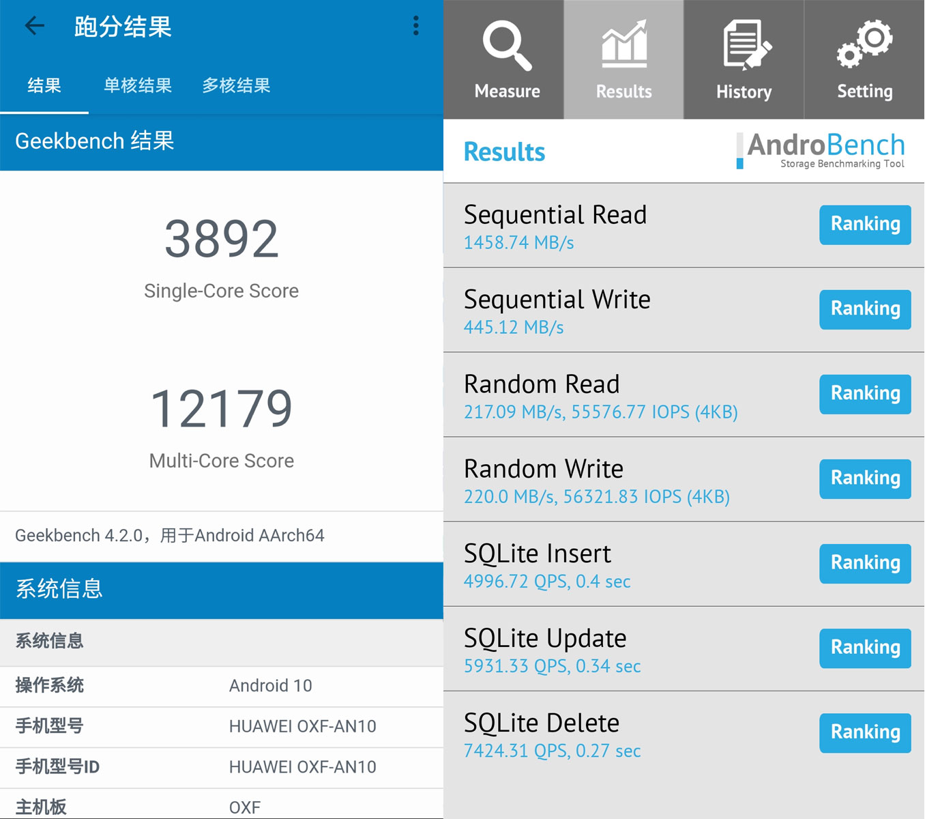Open the Setting gears tab
Viewport: 925px width, 819px height.
[864, 59]
